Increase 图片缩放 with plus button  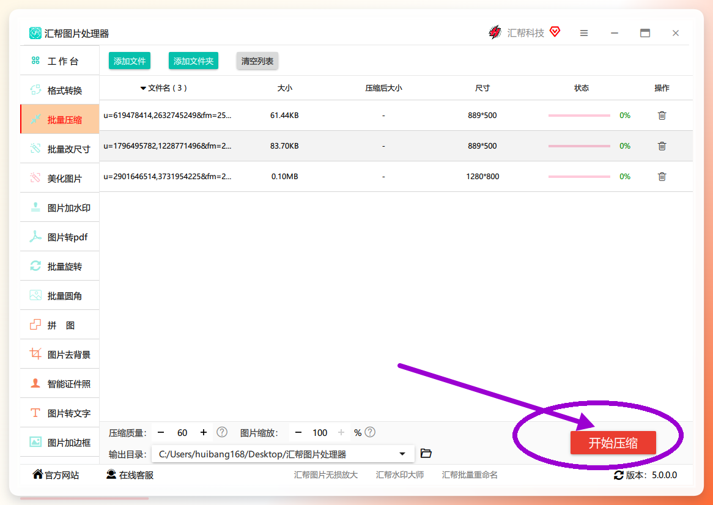pyautogui.click(x=341, y=432)
